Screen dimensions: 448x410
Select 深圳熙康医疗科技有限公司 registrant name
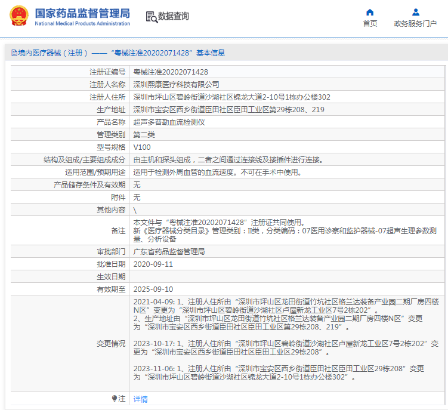point(176,85)
